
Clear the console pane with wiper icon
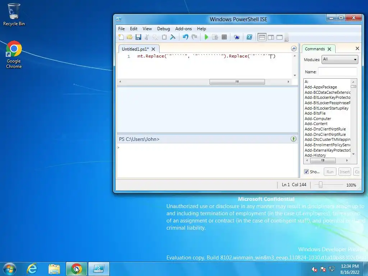pyautogui.click(x=173, y=37)
